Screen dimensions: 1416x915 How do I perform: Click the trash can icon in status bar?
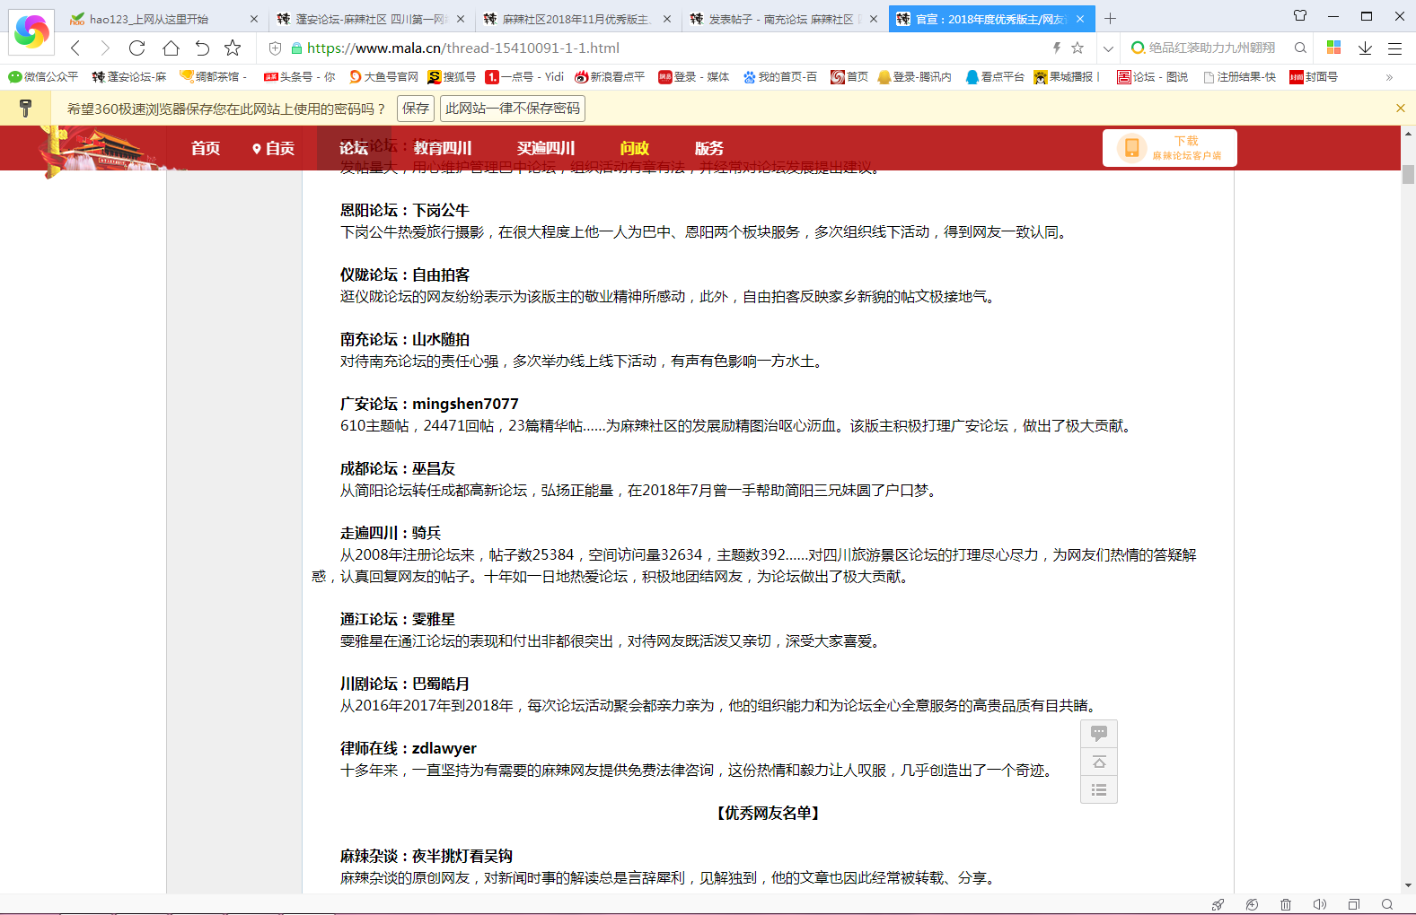pyautogui.click(x=1286, y=904)
